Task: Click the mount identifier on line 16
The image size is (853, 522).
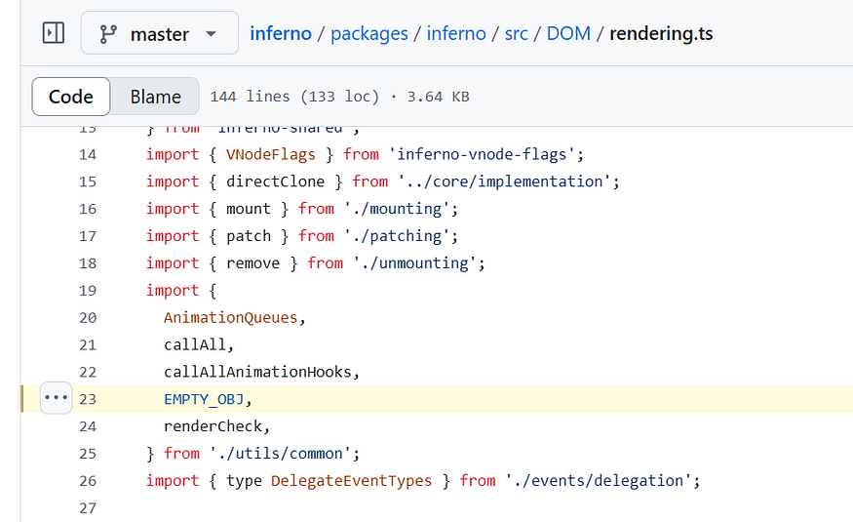Action: tap(249, 209)
